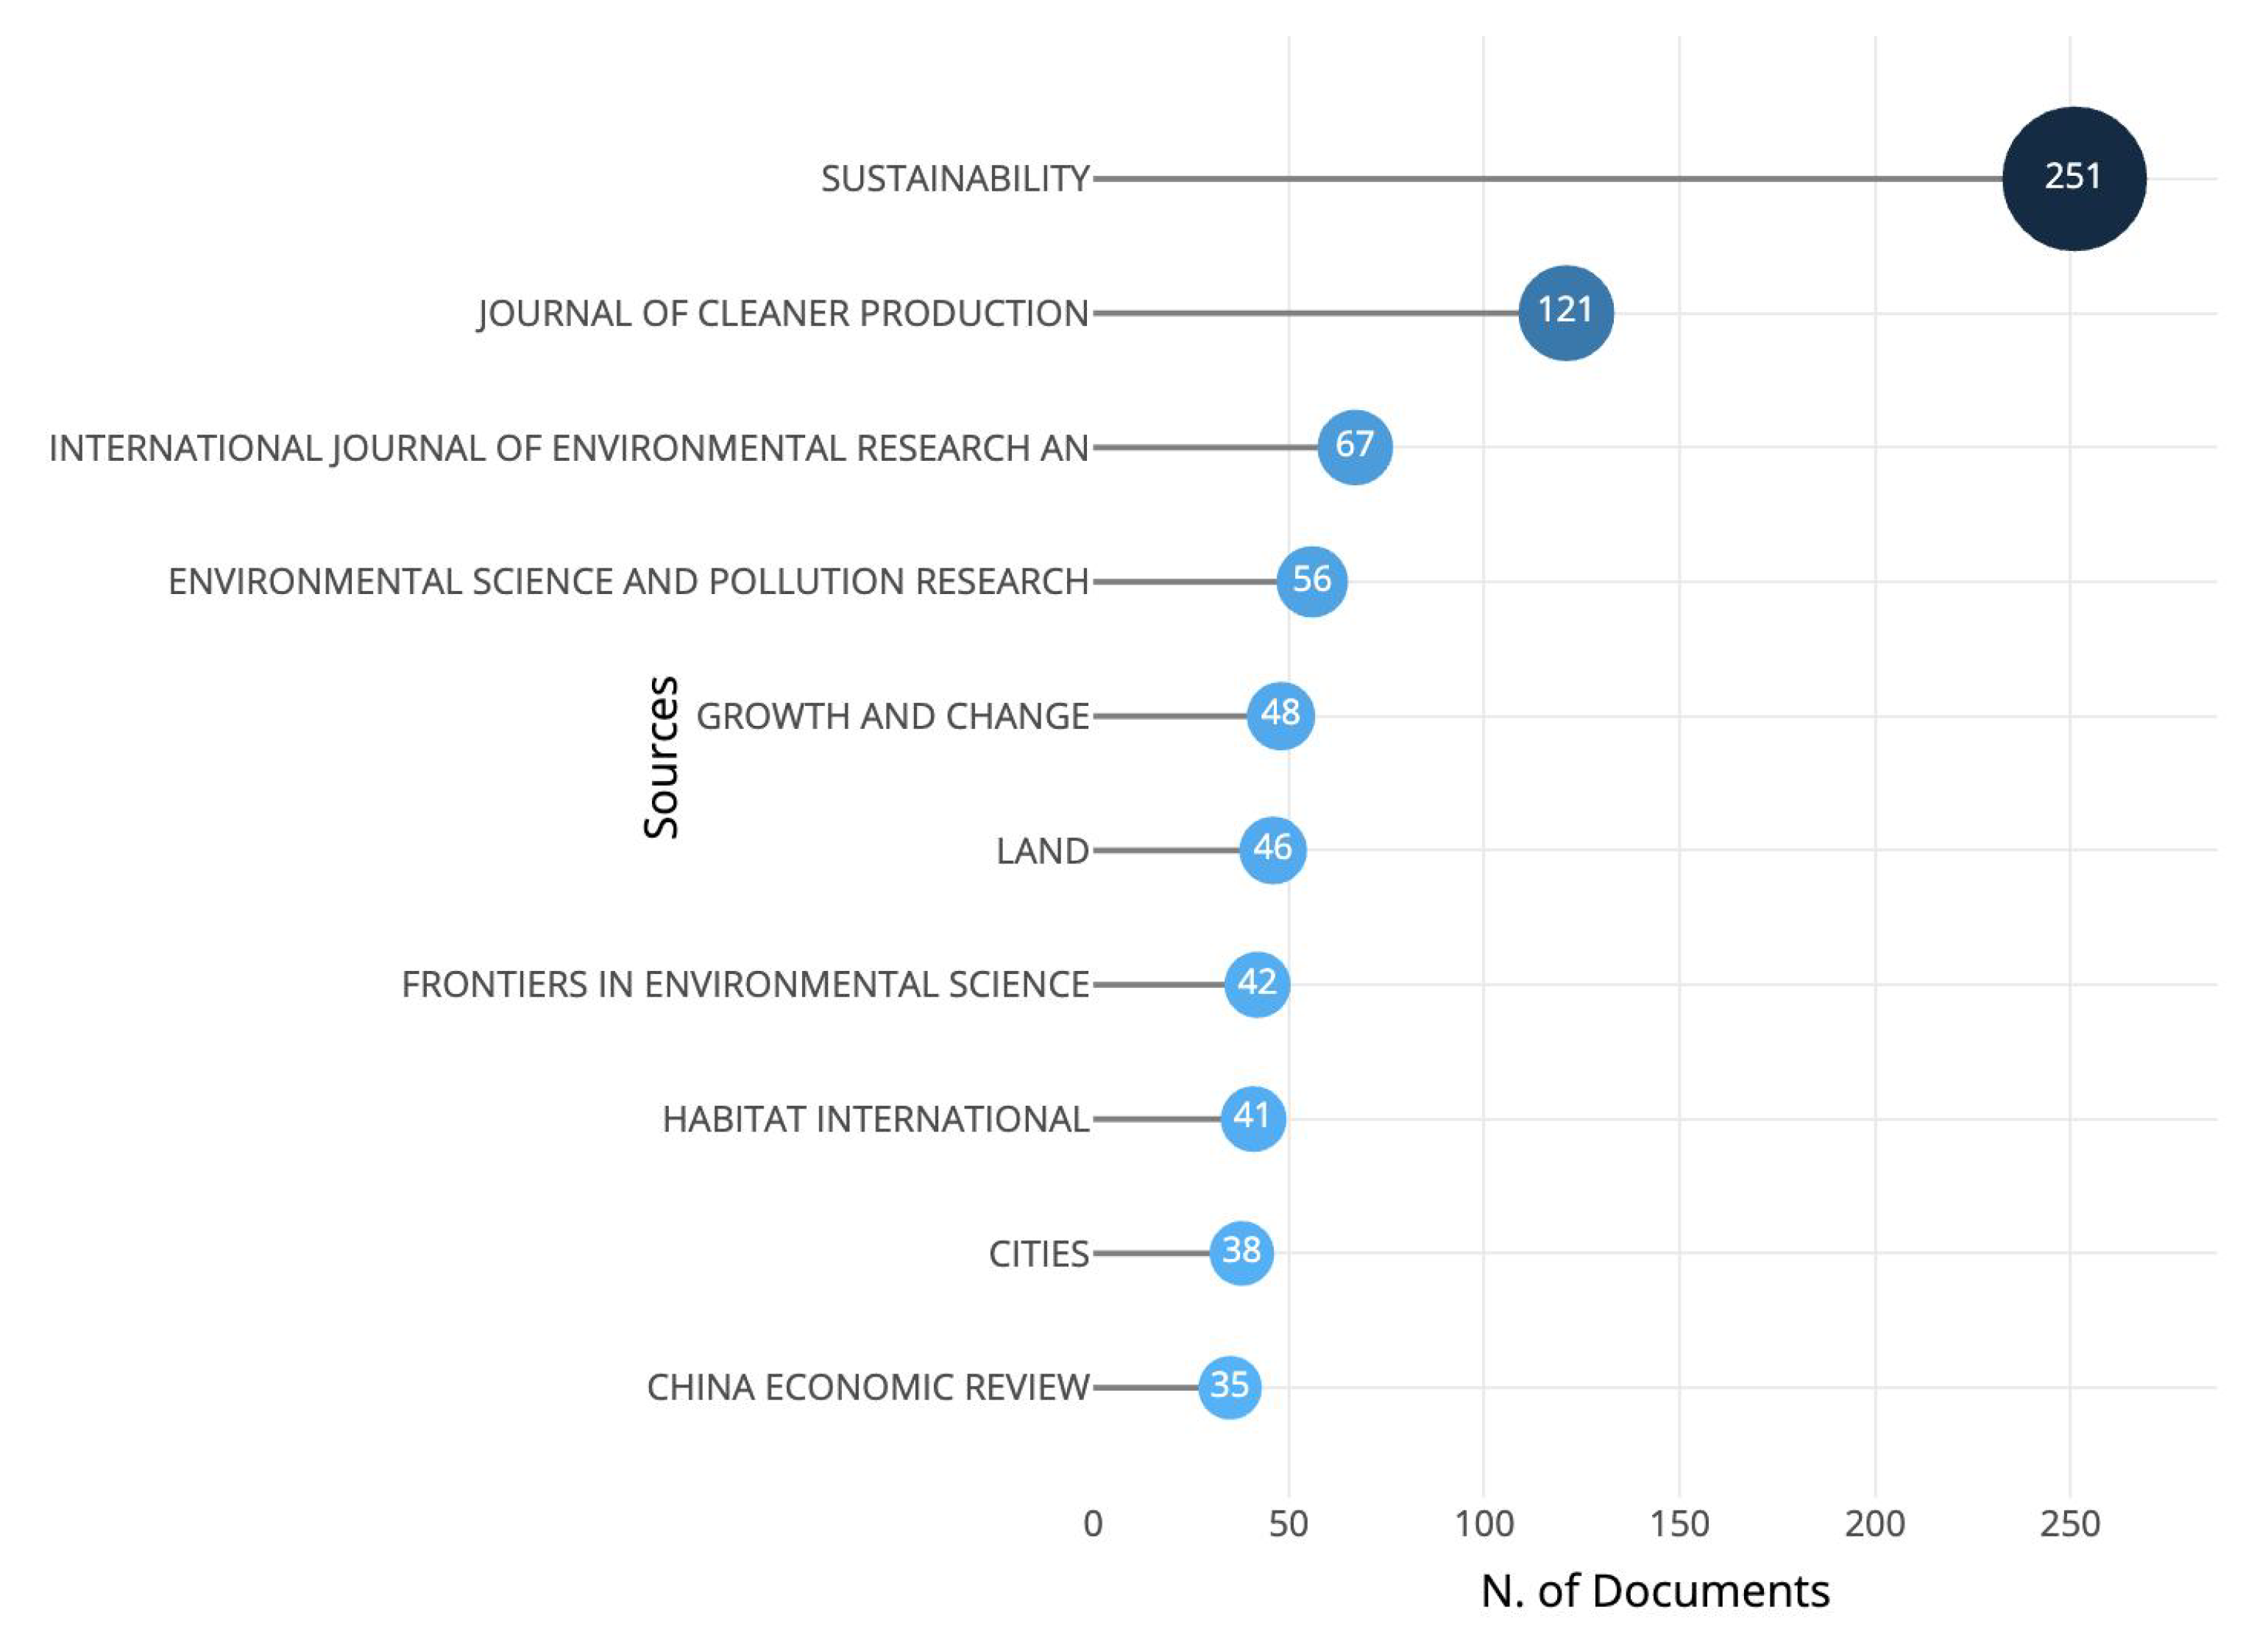Click the SUSTAINABILITY source label
This screenshot has height=1635, width=2268.
point(954,179)
